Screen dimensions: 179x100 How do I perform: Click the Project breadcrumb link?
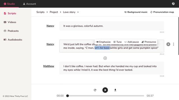[54, 12]
